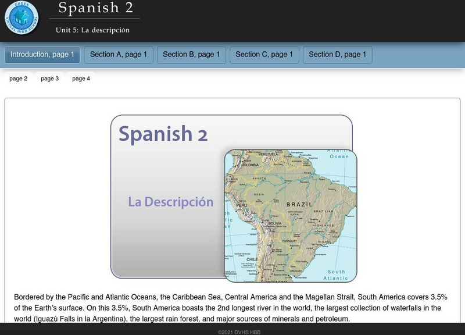This screenshot has width=465, height=335.
Task: Click the PERU label on the map
Action: pos(242,205)
